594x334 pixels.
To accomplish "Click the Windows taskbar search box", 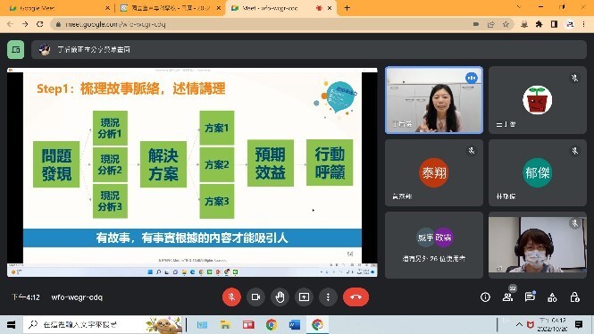I will tap(103, 324).
